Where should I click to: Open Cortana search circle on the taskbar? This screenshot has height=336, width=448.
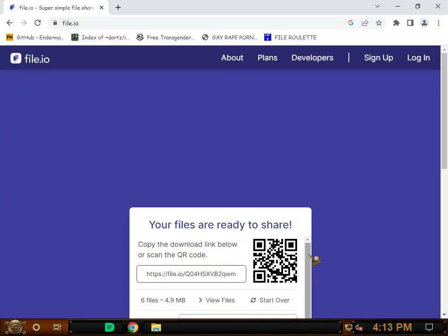[36, 327]
